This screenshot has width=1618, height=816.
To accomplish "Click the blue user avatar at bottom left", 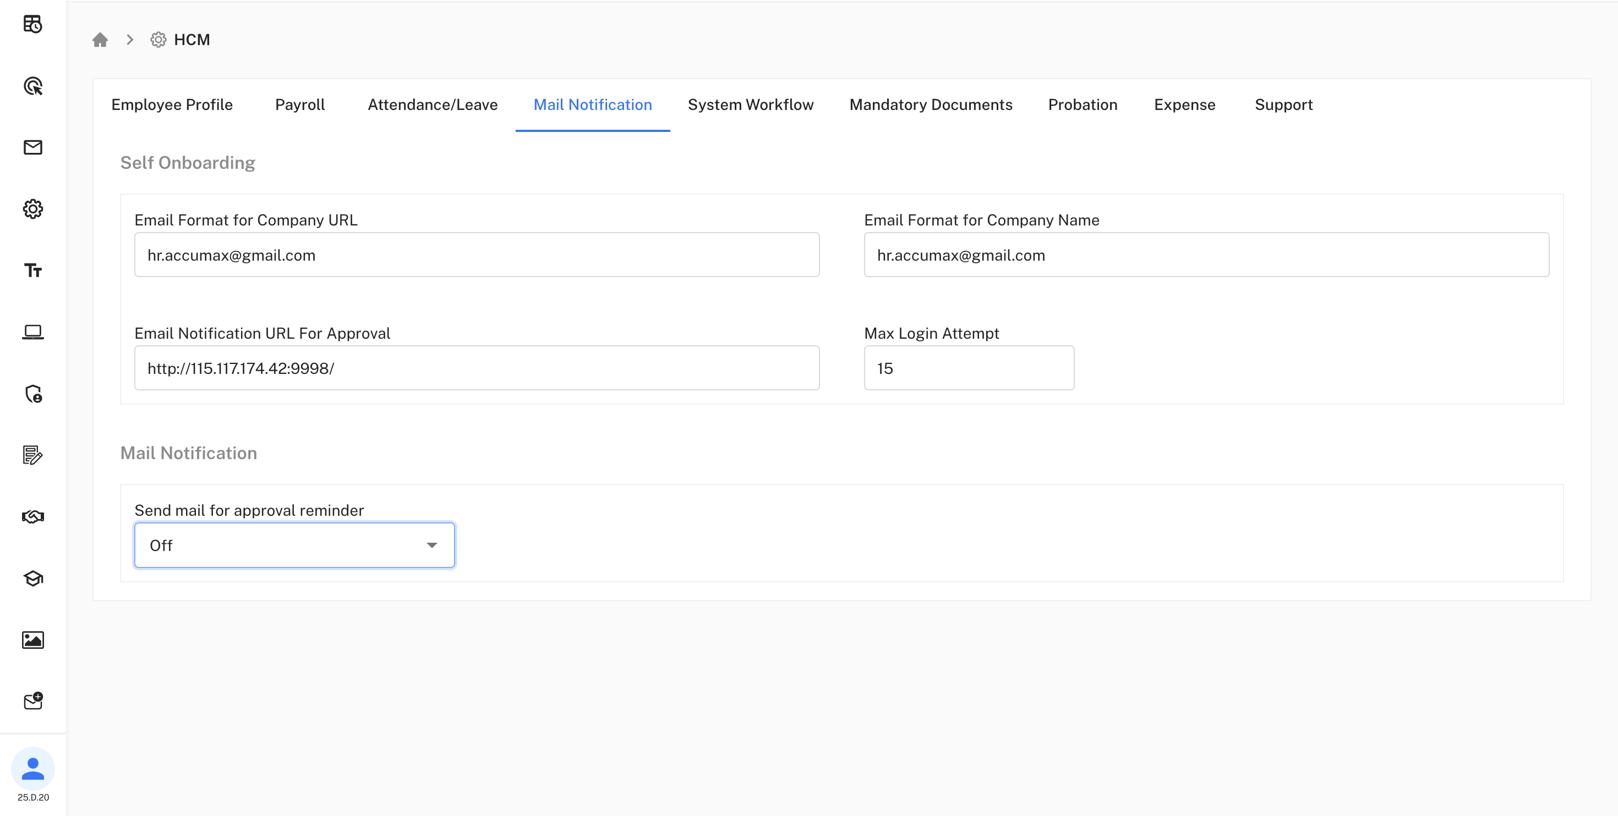I will click(x=32, y=768).
